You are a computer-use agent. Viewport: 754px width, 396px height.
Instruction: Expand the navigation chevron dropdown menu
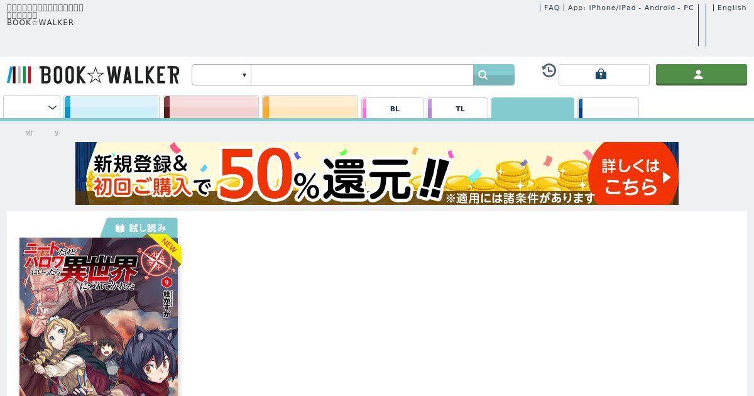pyautogui.click(x=31, y=107)
